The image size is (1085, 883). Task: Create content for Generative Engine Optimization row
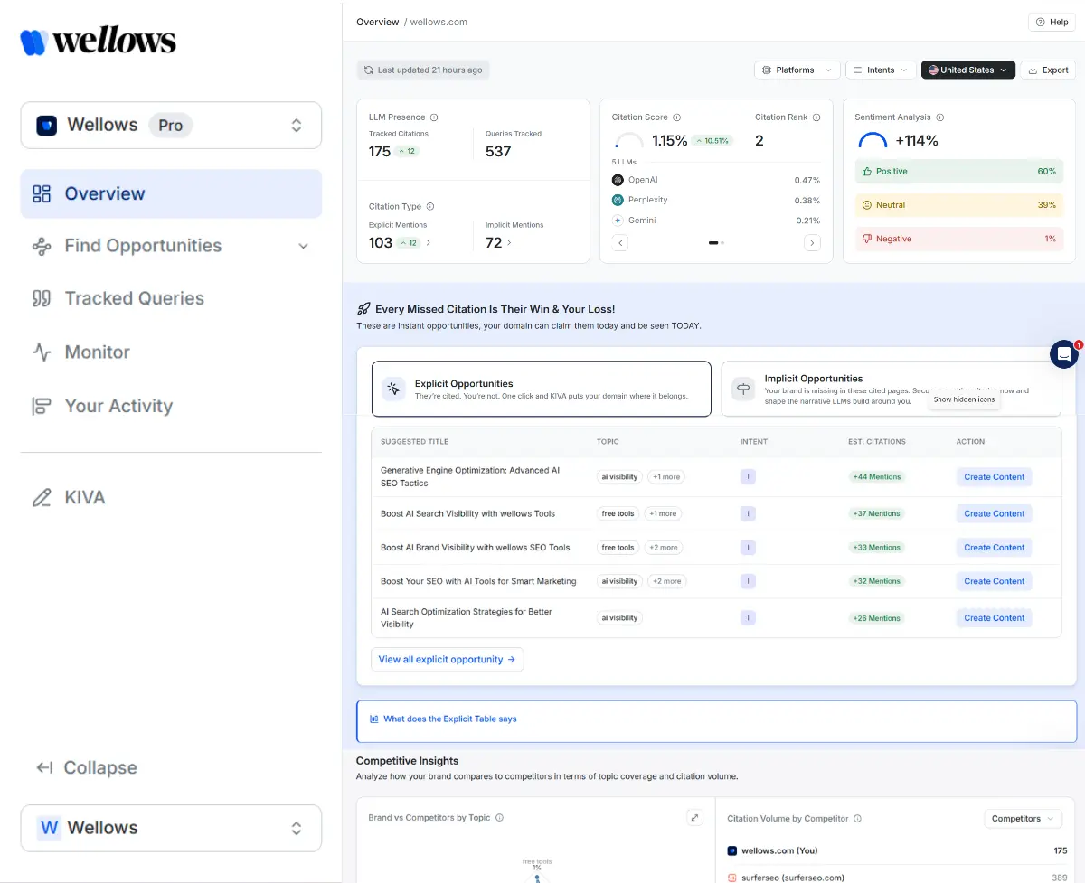[995, 477]
